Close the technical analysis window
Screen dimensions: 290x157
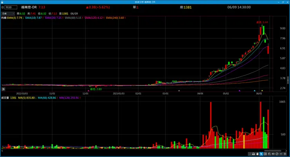point(287,2)
